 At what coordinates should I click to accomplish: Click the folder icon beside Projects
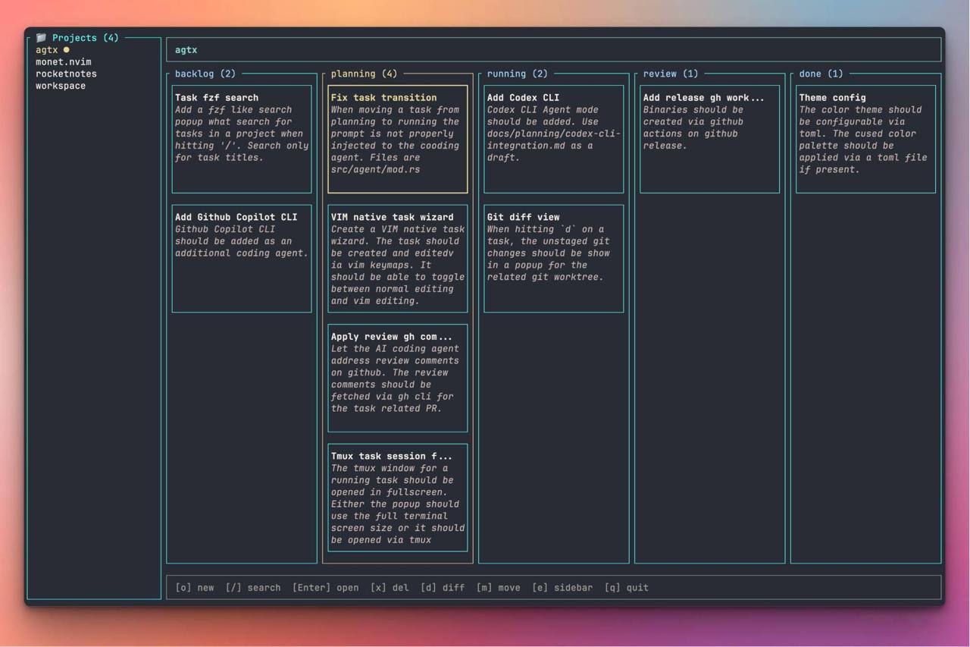coord(41,37)
